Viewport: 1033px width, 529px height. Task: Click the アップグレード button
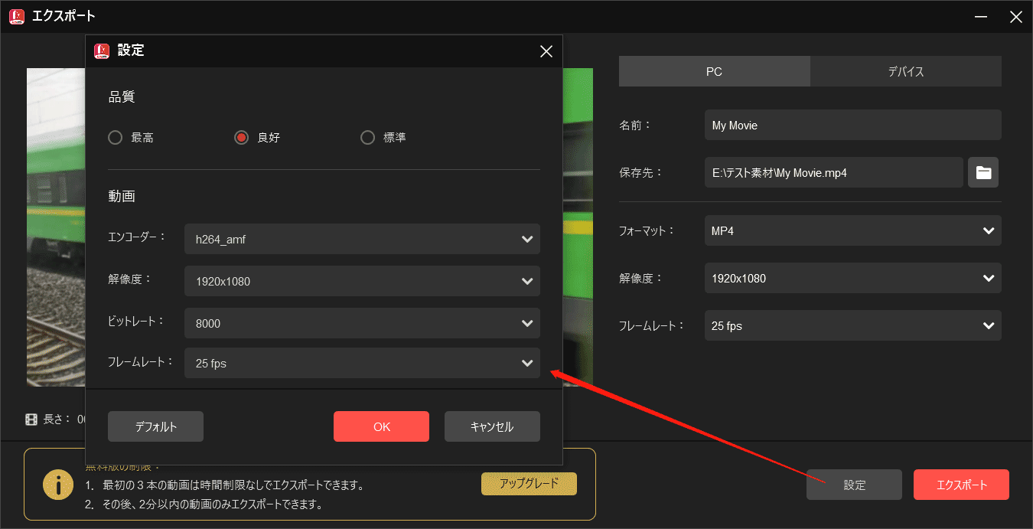529,484
